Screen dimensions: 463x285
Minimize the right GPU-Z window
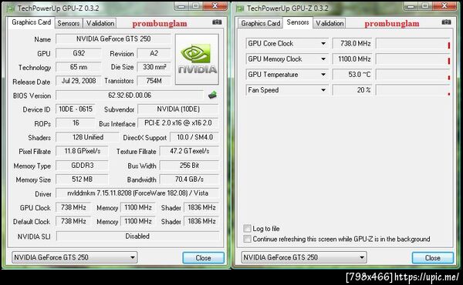tap(411, 6)
